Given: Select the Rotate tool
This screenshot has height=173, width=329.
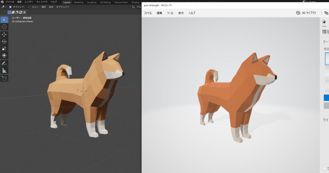Looking at the screenshot, I should point(4,41).
